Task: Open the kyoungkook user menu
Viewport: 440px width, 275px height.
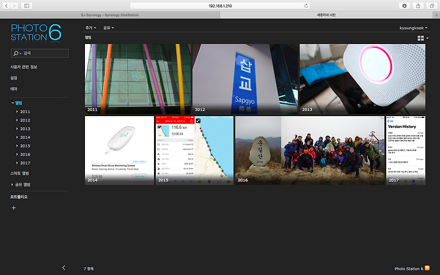Action: 413,28
